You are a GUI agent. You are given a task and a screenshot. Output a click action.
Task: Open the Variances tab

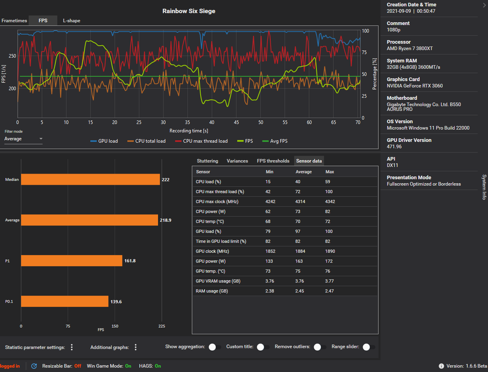pos(237,161)
